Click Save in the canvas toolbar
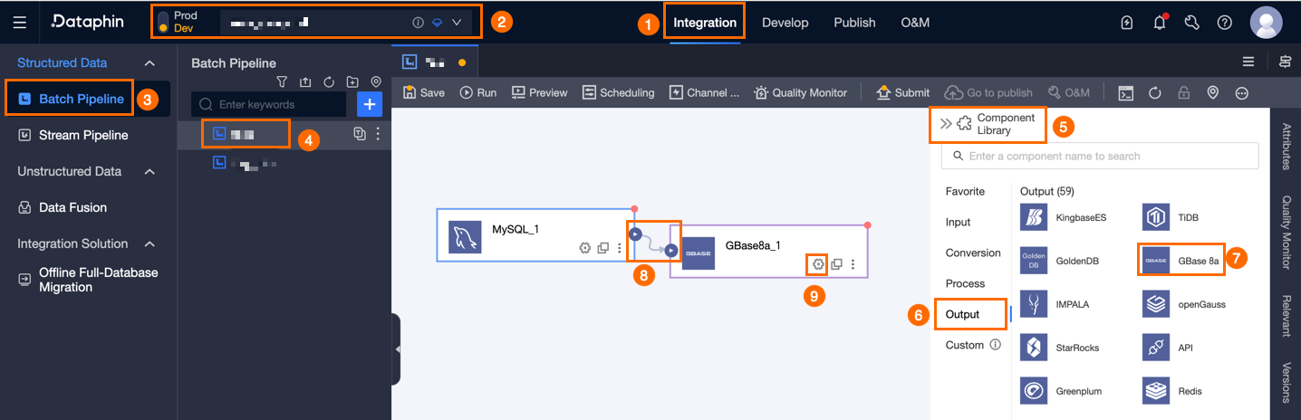The image size is (1301, 420). coord(424,92)
